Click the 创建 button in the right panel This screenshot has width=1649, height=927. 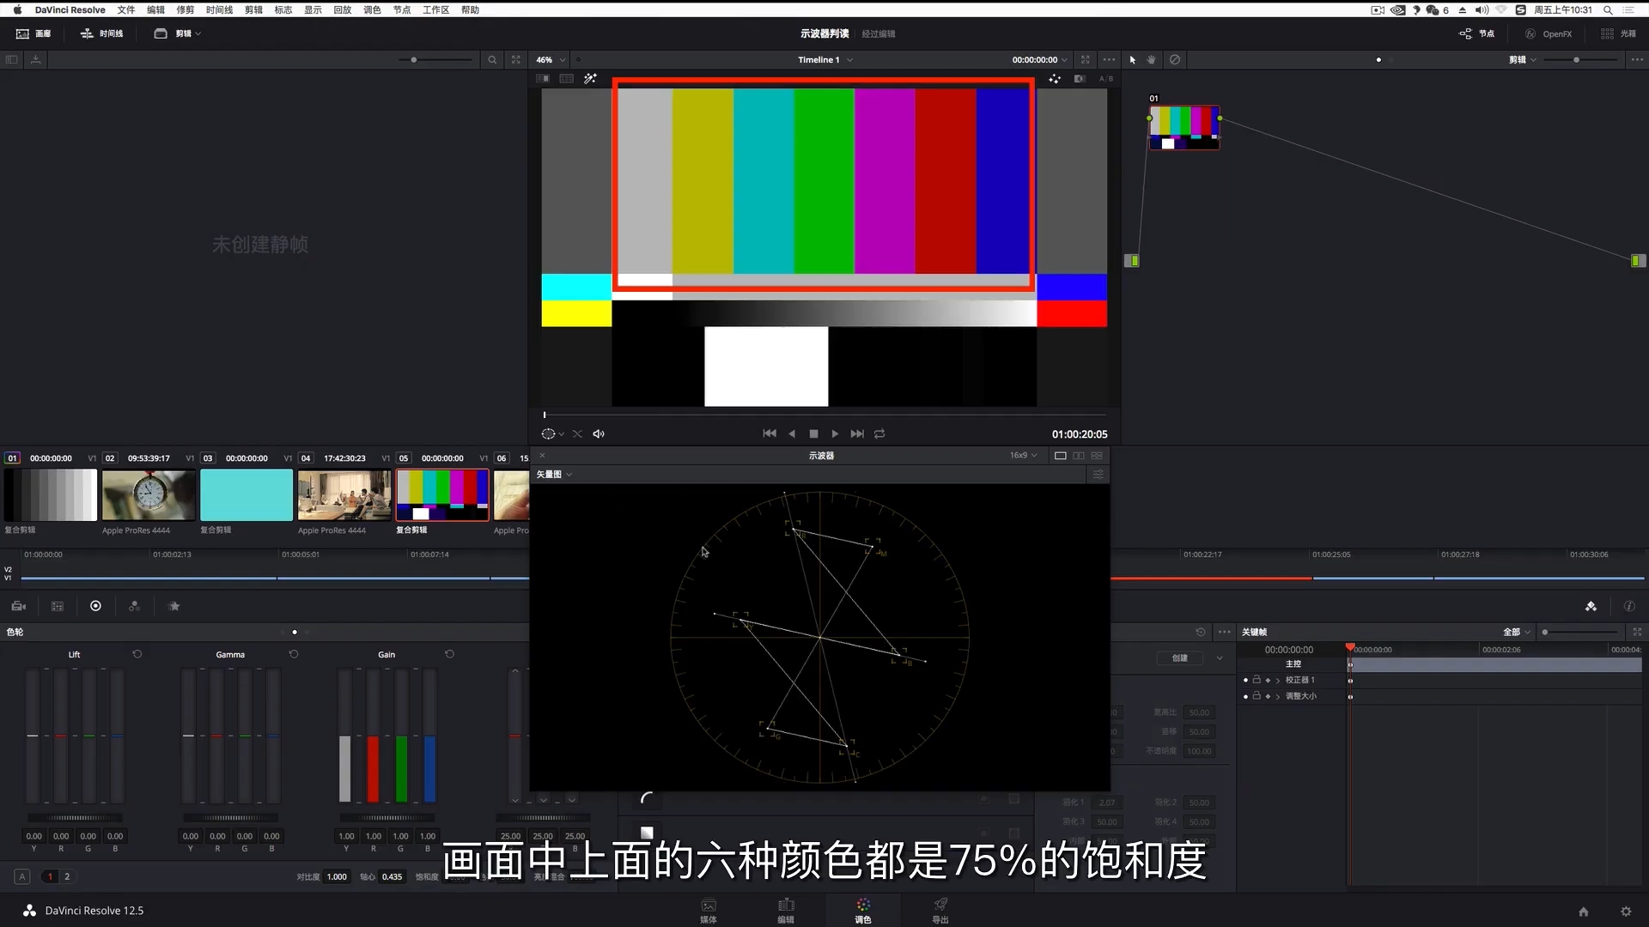pyautogui.click(x=1179, y=658)
